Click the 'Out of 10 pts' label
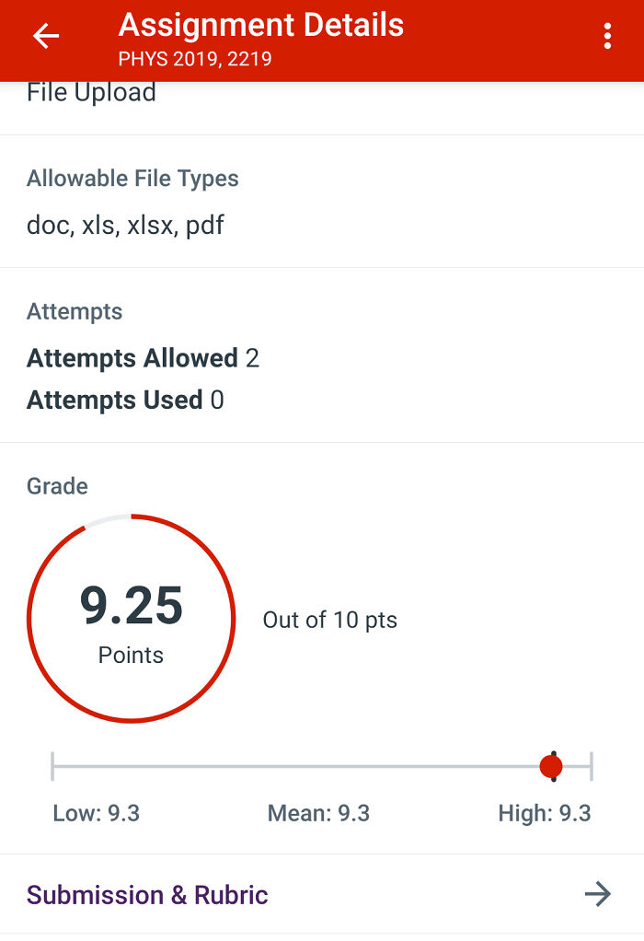The width and height of the screenshot is (644, 941). (x=328, y=621)
